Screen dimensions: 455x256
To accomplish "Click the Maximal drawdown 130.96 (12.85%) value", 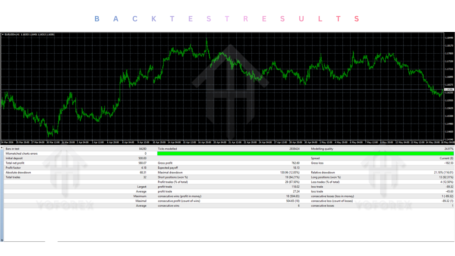I will 290,172.
